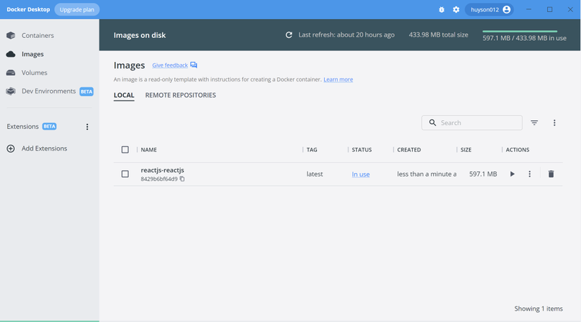Sort by the STATUS column
Screen dimensions: 581x322
362,150
